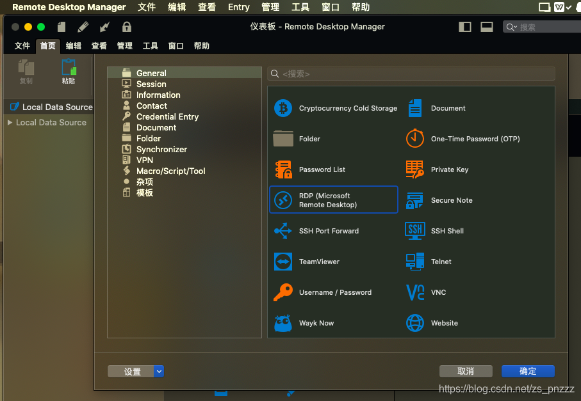Select the One-Time Password (OTP) clock icon
Screen dimensions: 581x401
coord(415,139)
